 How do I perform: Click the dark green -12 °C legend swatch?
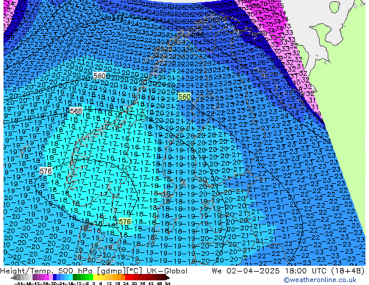[75, 277]
